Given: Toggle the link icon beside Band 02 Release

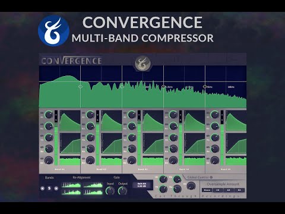Looking at the screenshot, I should (x=83, y=124).
